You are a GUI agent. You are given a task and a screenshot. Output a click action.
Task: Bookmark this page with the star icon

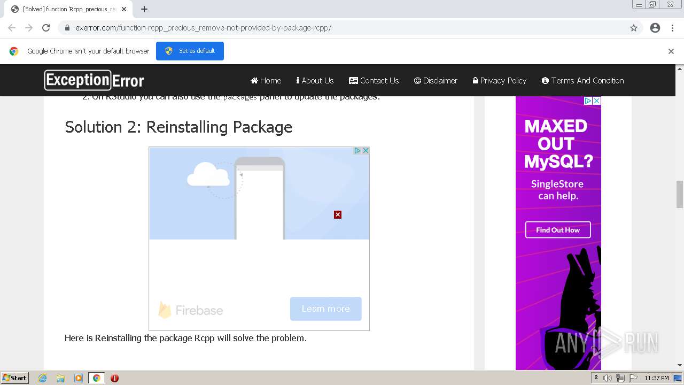[634, 28]
